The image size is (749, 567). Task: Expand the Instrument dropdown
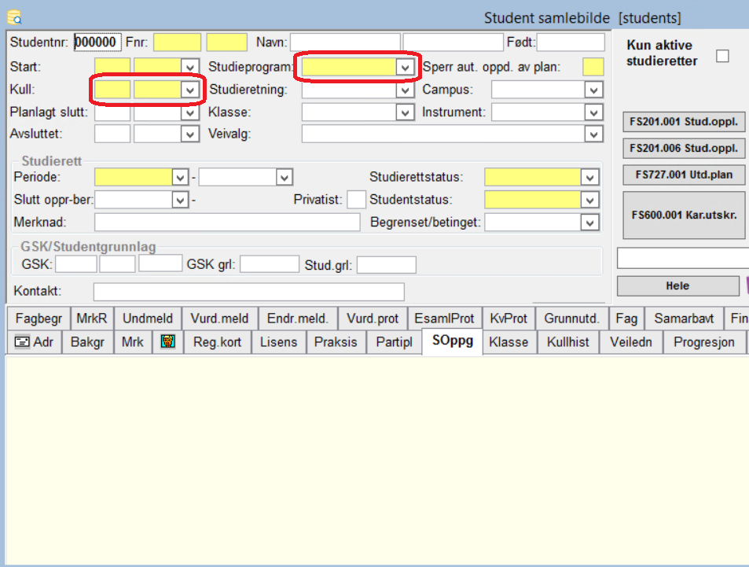[x=593, y=112]
